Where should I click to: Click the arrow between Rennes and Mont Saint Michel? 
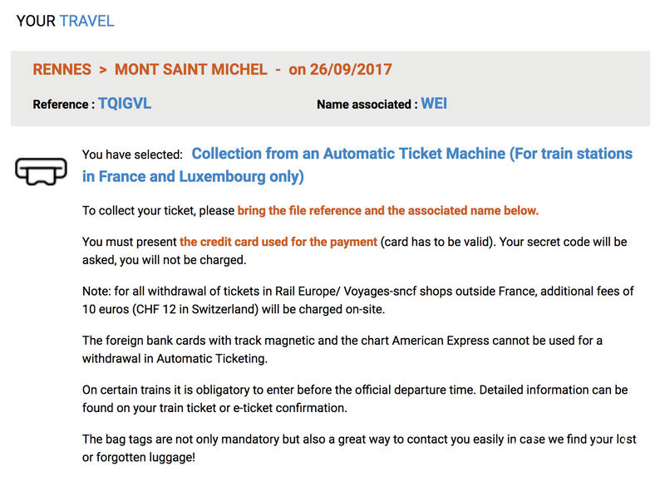(x=102, y=70)
